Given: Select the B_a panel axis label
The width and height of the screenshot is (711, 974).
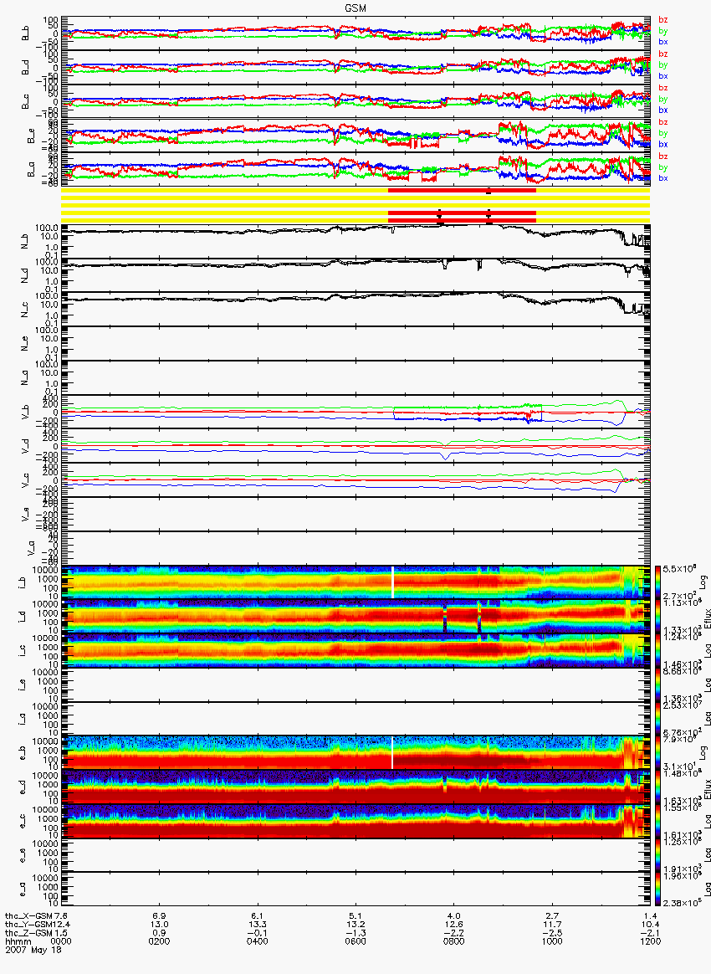Looking at the screenshot, I should tap(30, 170).
